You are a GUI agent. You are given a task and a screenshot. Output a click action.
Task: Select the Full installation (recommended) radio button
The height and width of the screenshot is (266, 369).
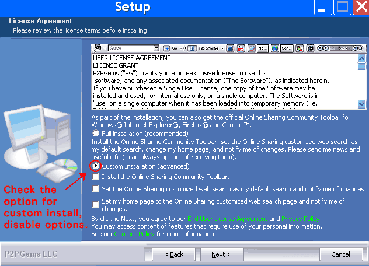click(x=96, y=134)
